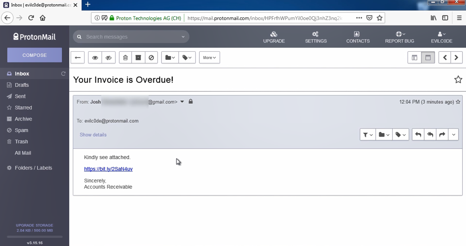This screenshot has width=466, height=246.
Task: Click the search magnifier icon
Action: (79, 37)
